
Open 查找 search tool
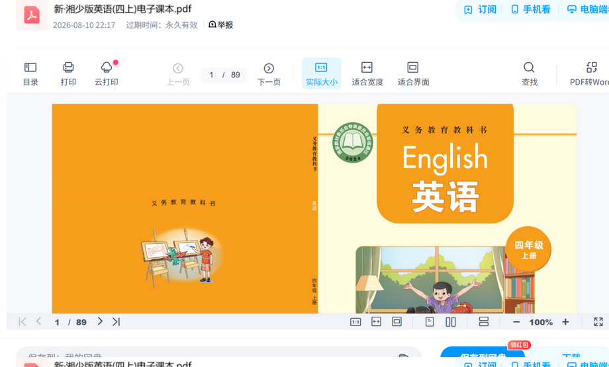(x=529, y=73)
